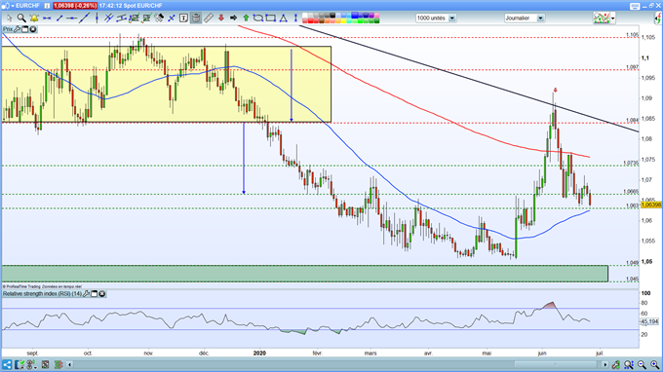Insert a green up arrow marker

click(246, 18)
